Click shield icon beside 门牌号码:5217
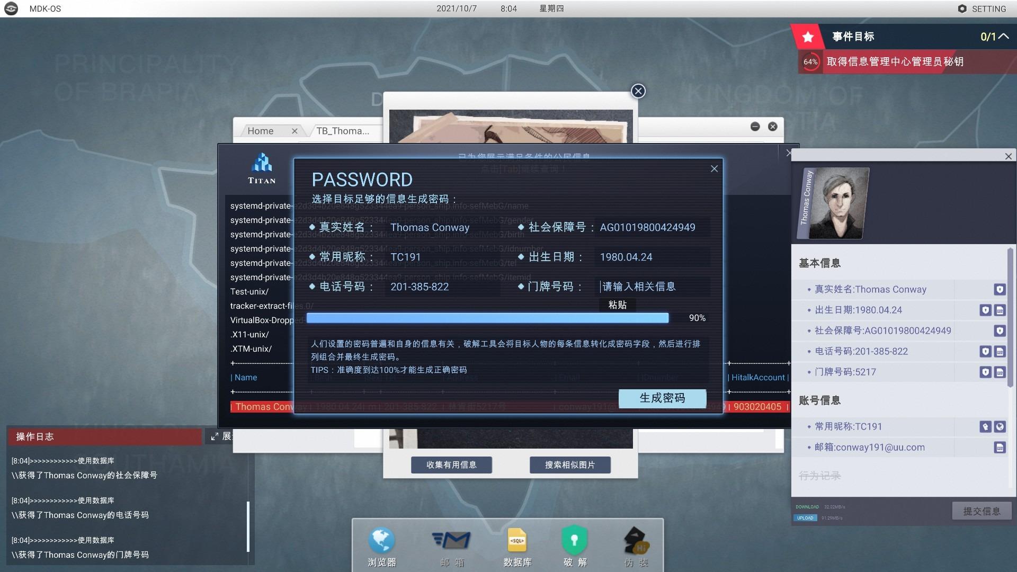The height and width of the screenshot is (572, 1017). pyautogui.click(x=985, y=372)
